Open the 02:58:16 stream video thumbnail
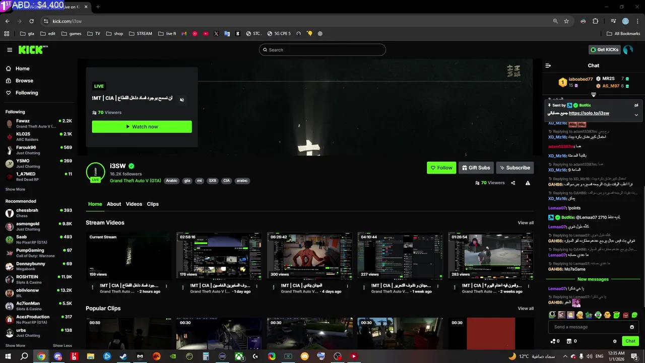The height and width of the screenshot is (363, 645). coord(219,256)
